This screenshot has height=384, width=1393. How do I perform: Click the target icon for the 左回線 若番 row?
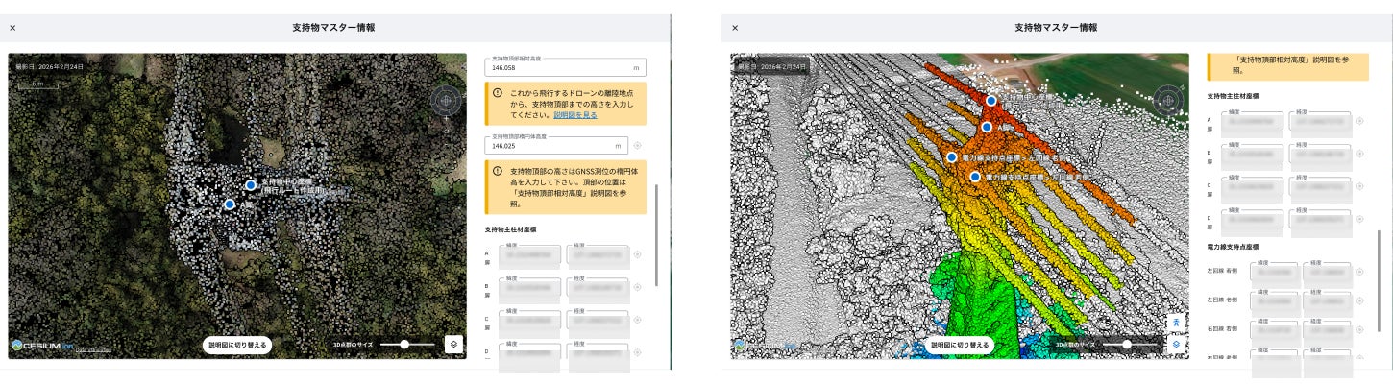[x=1359, y=271]
